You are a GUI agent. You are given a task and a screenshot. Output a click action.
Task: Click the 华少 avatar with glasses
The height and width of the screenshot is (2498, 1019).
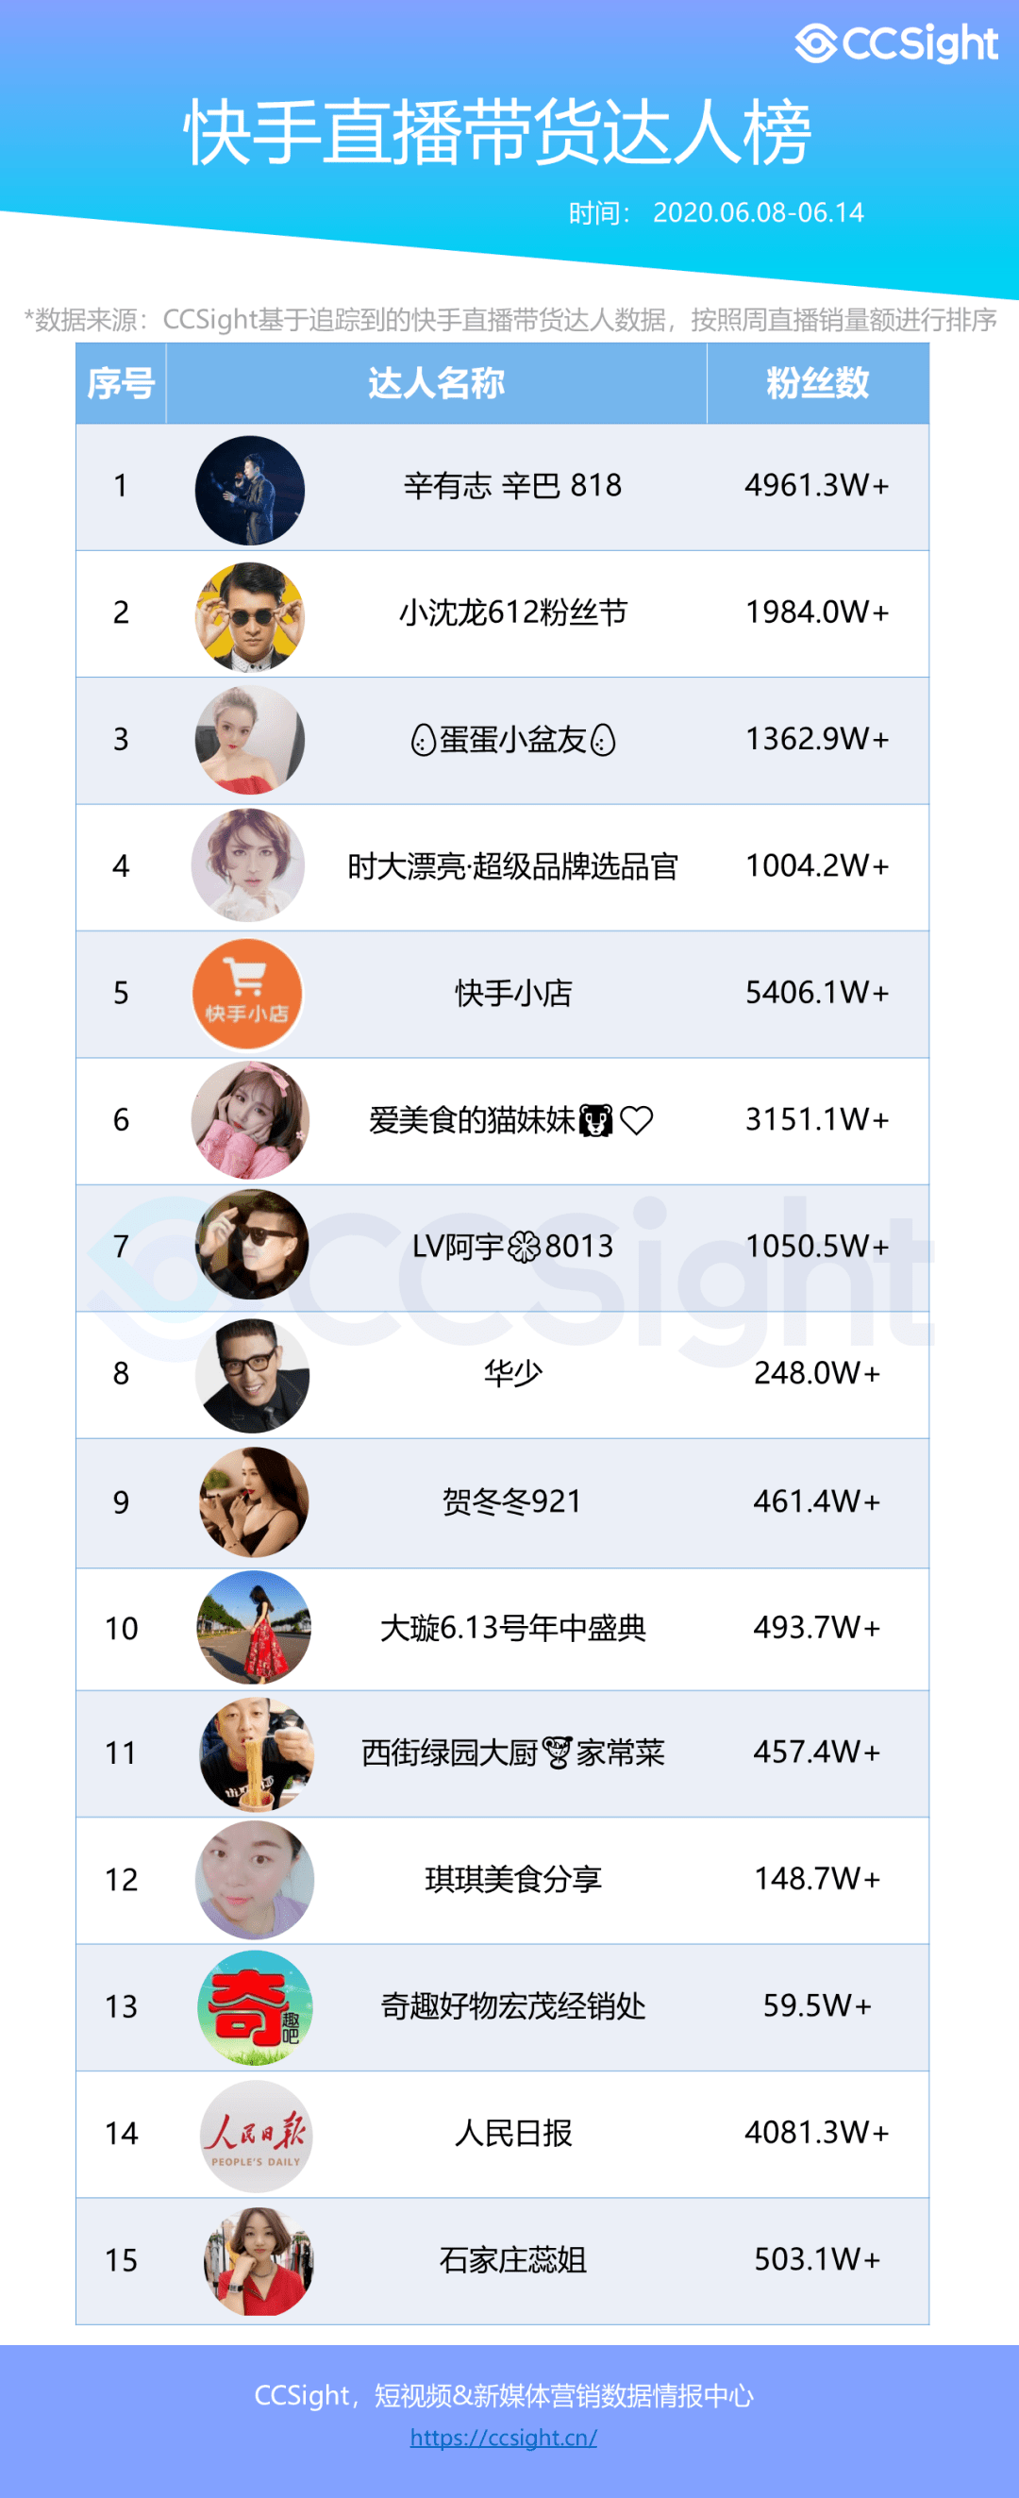click(x=252, y=1376)
